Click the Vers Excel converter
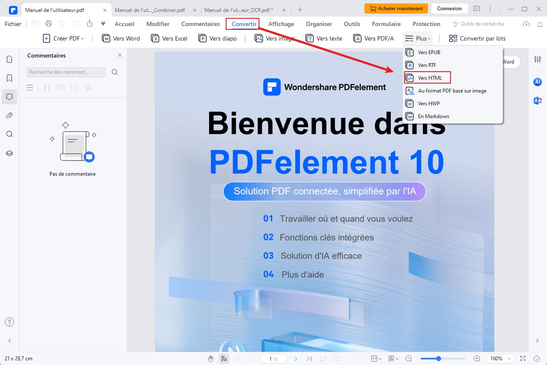Image resolution: width=547 pixels, height=365 pixels. pos(169,38)
